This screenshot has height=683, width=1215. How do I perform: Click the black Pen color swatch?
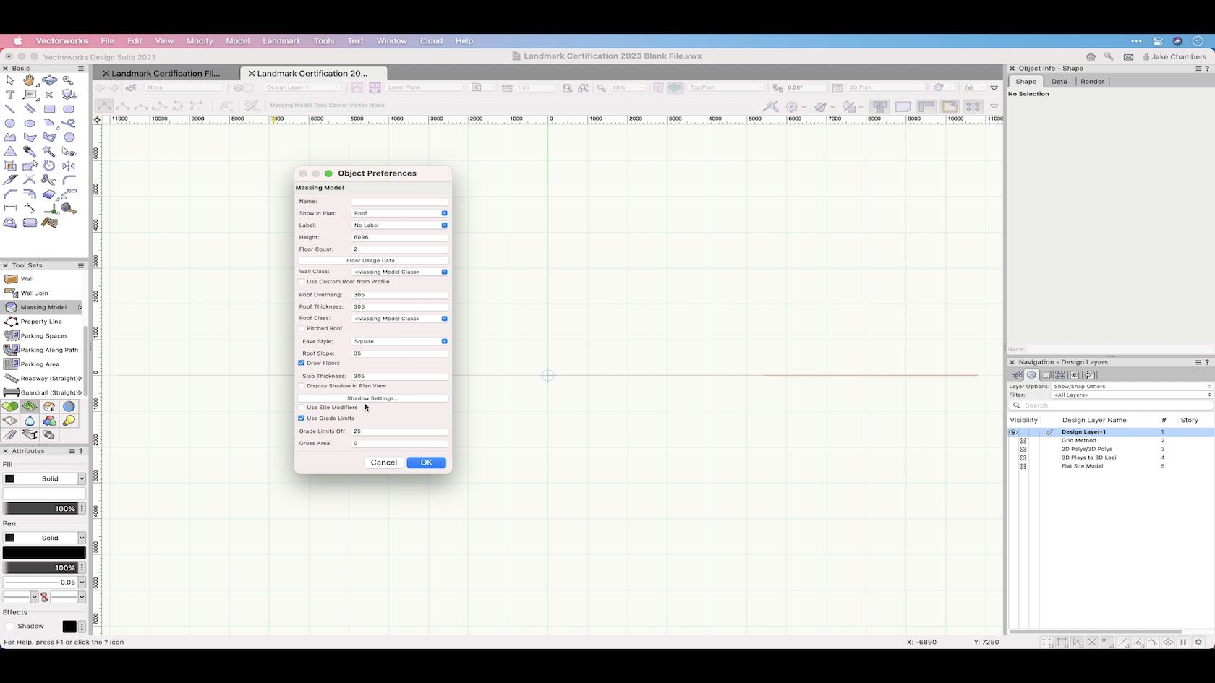tap(44, 552)
